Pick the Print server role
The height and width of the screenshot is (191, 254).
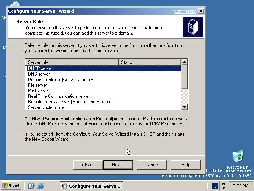104,91
